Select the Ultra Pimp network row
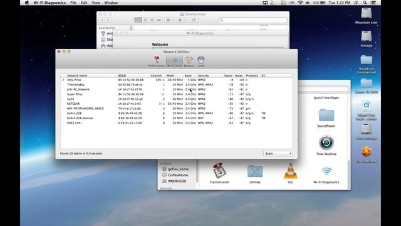The width and height of the screenshot is (401, 226). click(176, 80)
